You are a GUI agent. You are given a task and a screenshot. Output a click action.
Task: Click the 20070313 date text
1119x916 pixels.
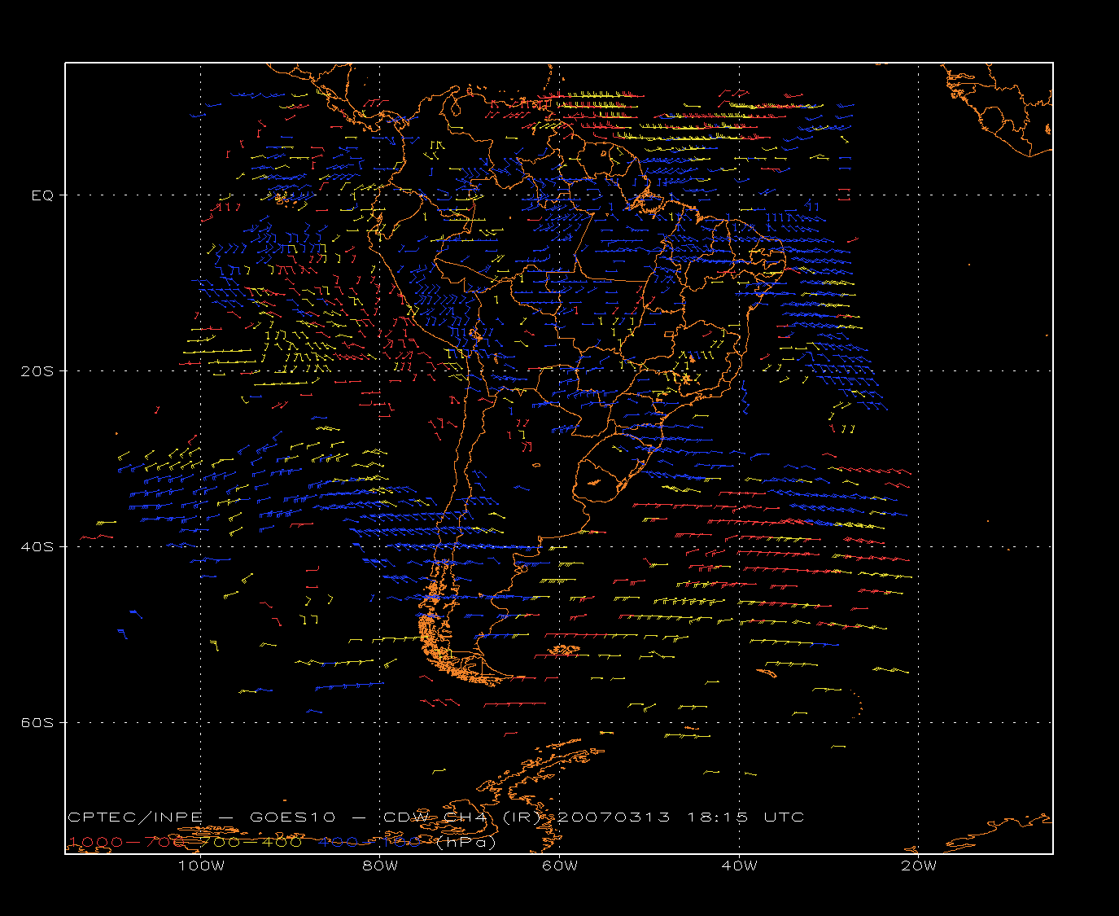(615, 817)
